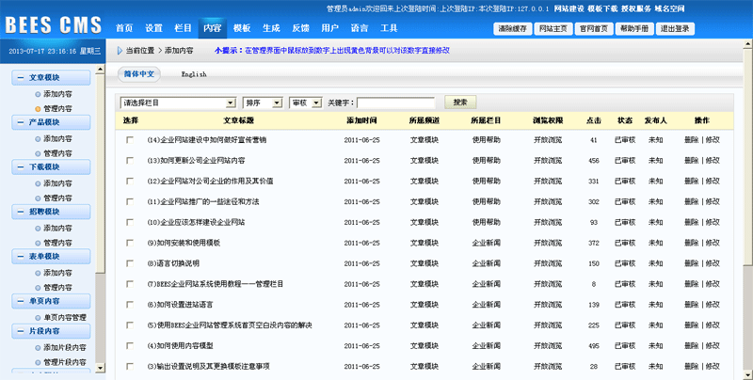Click the 清除缓存 button
This screenshot has width=753, height=380.
(512, 29)
